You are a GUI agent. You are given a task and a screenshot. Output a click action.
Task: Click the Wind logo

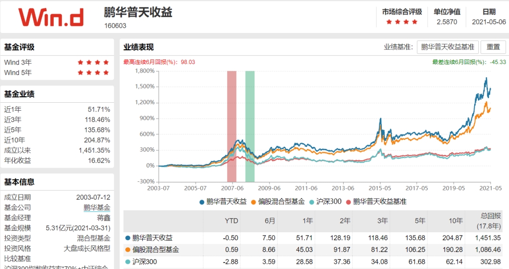coord(51,17)
